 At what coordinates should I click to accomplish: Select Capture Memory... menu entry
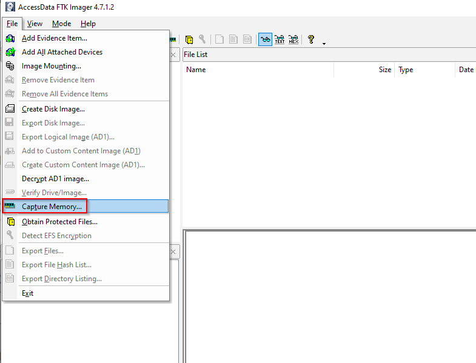pos(85,207)
